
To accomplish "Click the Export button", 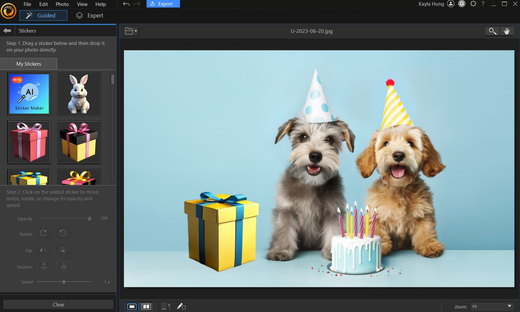I will pyautogui.click(x=163, y=4).
